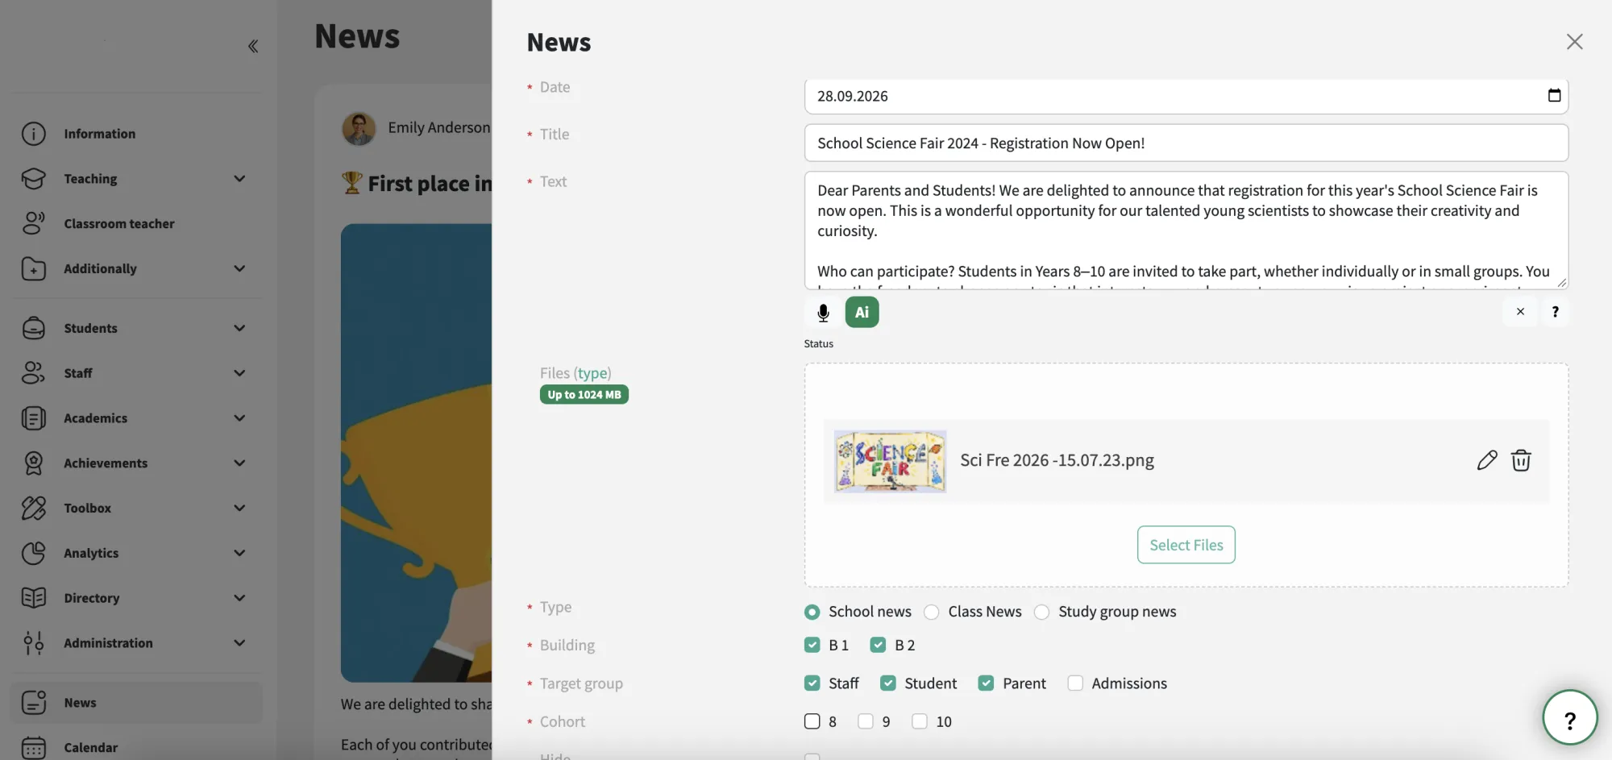Expand the Teaching menu chevron
Image resolution: width=1612 pixels, height=760 pixels.
pyautogui.click(x=239, y=179)
